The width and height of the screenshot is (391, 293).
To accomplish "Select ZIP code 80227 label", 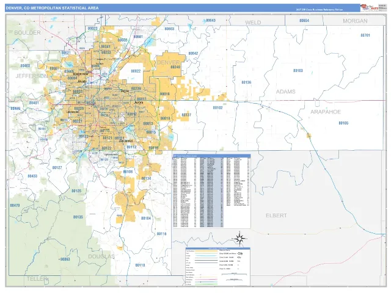I will click(78, 121).
